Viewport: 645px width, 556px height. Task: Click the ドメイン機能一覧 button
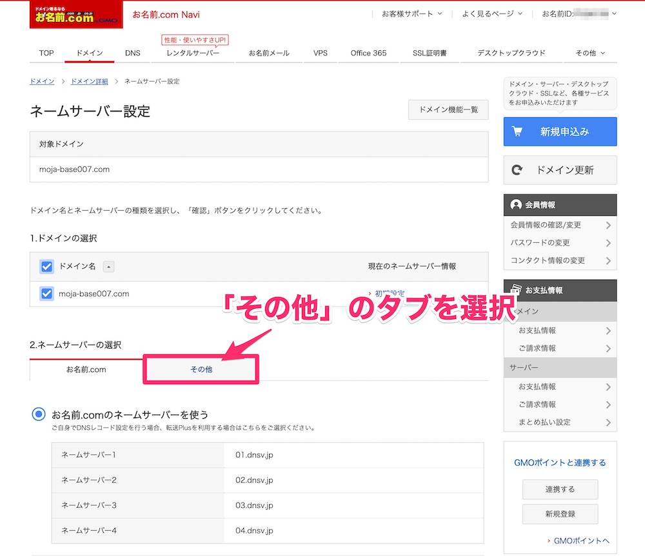click(x=448, y=110)
